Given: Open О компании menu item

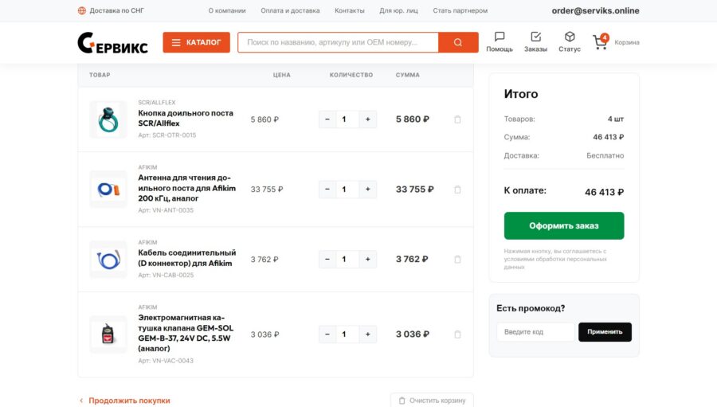Looking at the screenshot, I should pyautogui.click(x=227, y=10).
